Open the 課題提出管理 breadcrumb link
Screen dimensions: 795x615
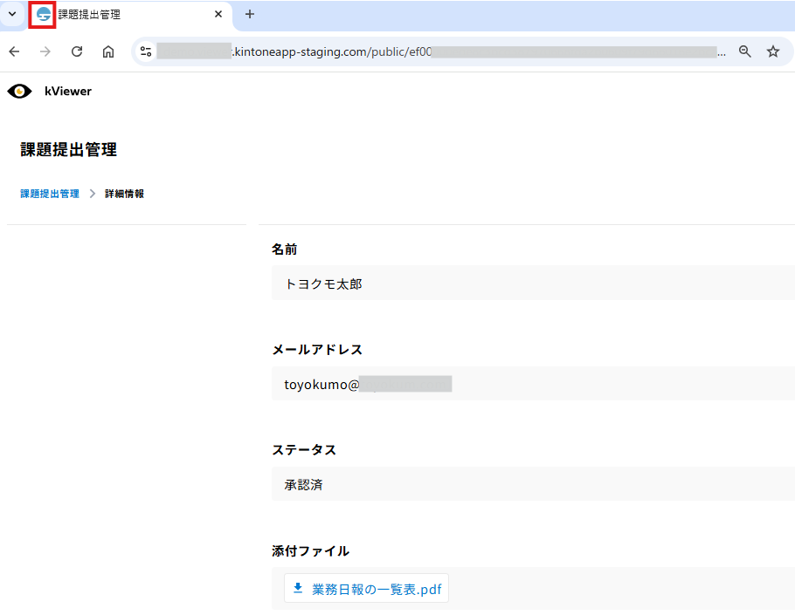(x=50, y=194)
